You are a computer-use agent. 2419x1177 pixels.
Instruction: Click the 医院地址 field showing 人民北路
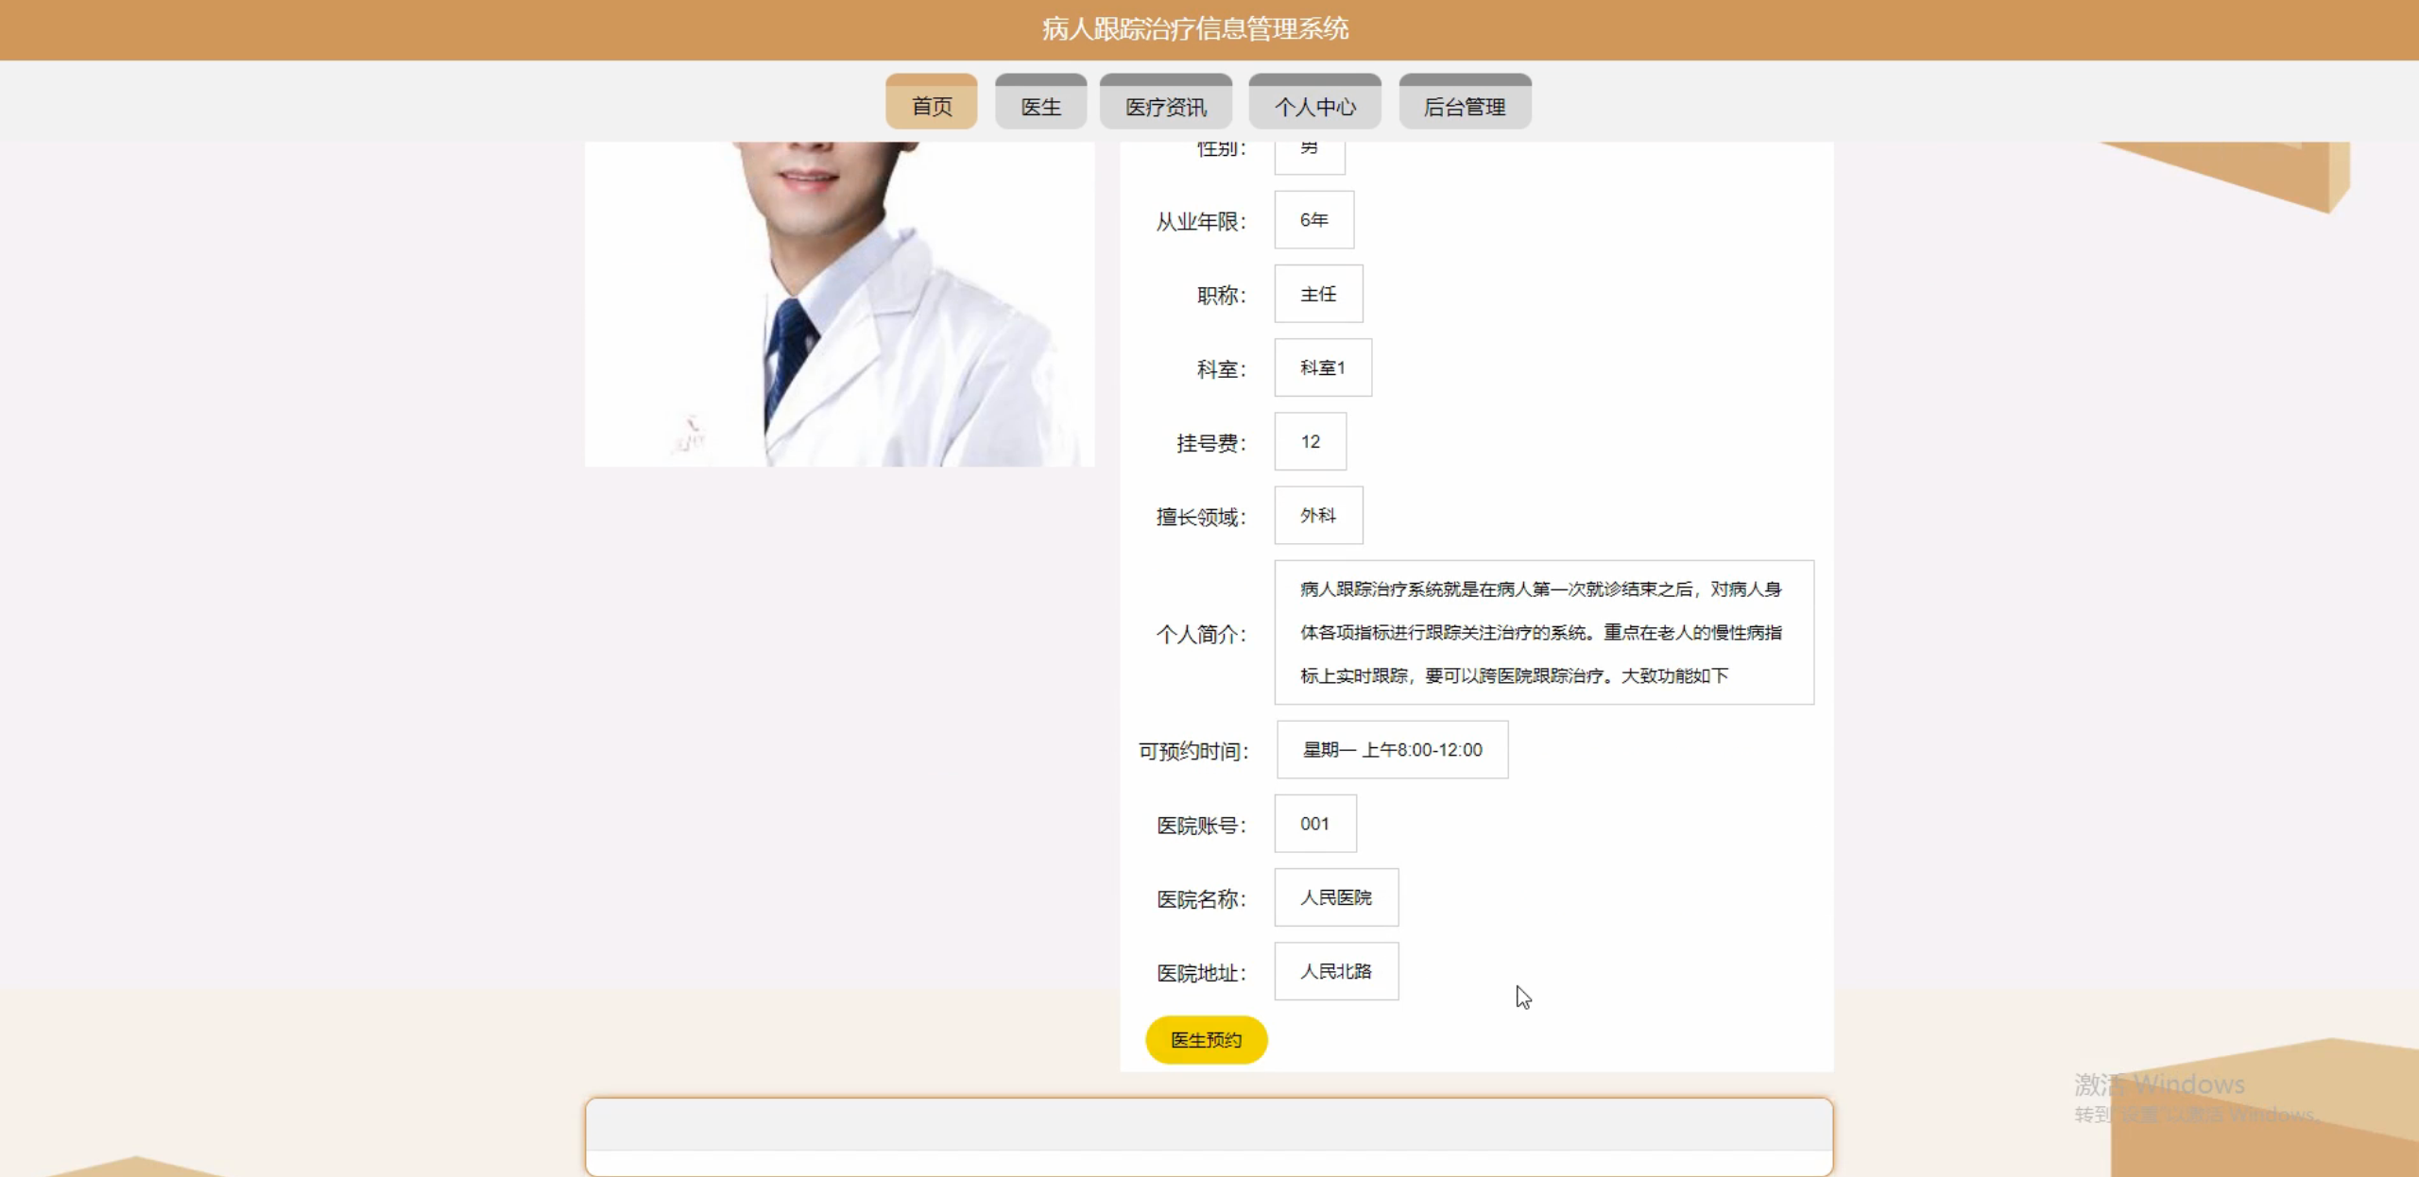[x=1336, y=971]
